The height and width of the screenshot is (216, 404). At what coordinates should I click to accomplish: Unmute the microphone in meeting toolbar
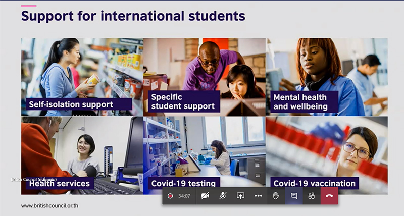223,196
